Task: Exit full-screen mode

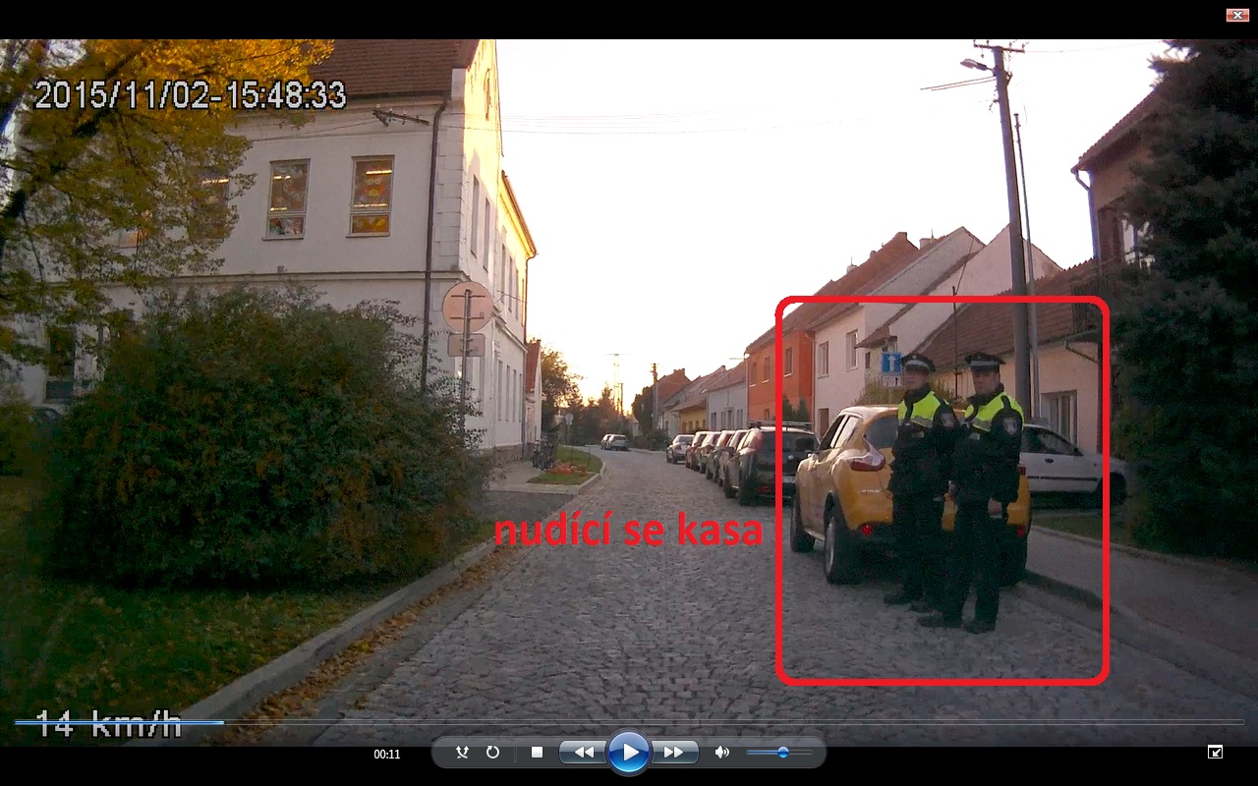Action: [1216, 753]
